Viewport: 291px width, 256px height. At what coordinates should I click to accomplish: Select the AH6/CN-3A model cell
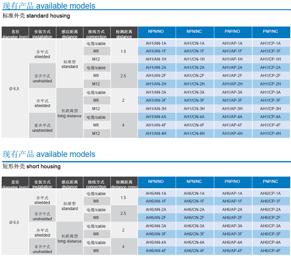(194, 226)
